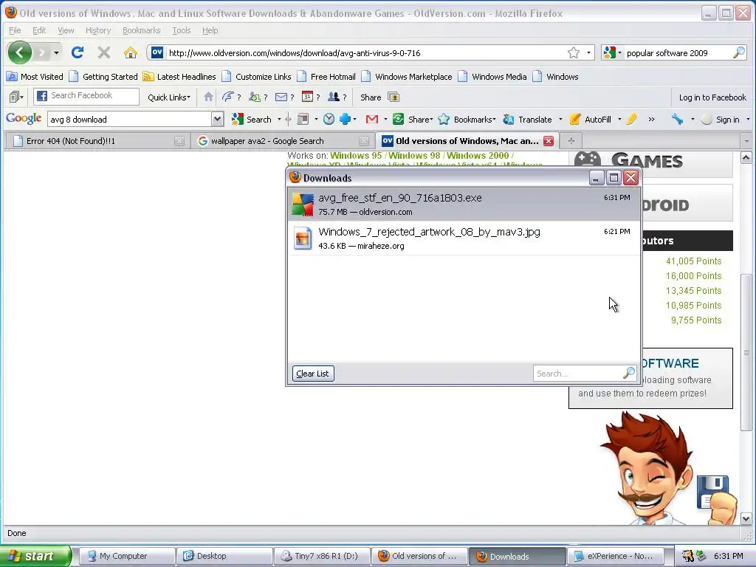Open the Bookmarks menu

click(141, 30)
